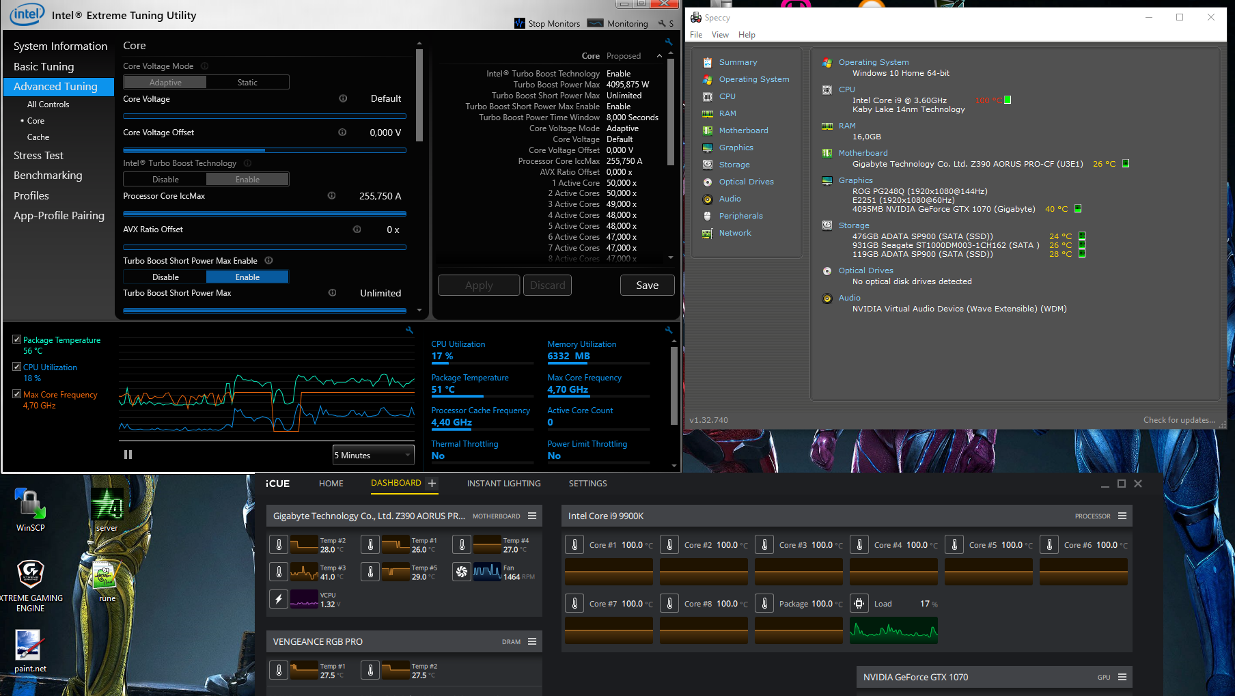
Task: Open System Information in Intel XTU
Action: pos(60,46)
